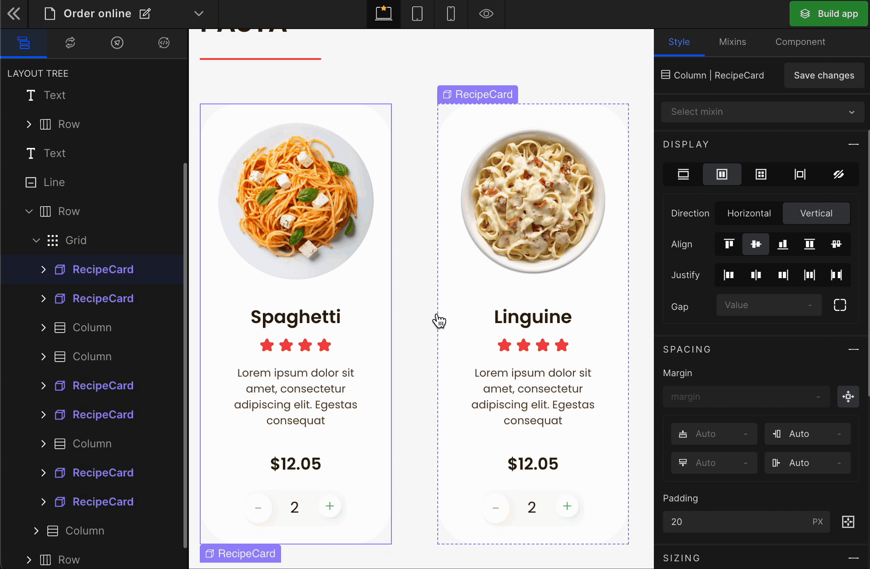
Task: Click the Linguine price $12.05
Action: click(533, 464)
